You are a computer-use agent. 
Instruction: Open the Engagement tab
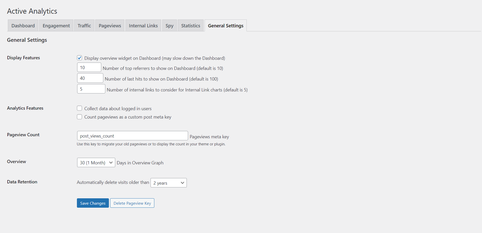(x=56, y=26)
